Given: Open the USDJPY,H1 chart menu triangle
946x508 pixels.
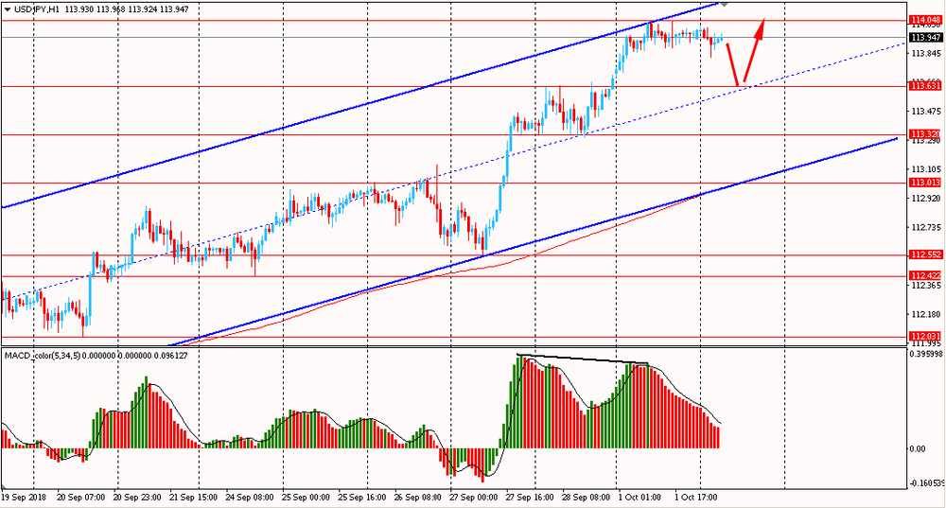Looking at the screenshot, I should (x=8, y=9).
